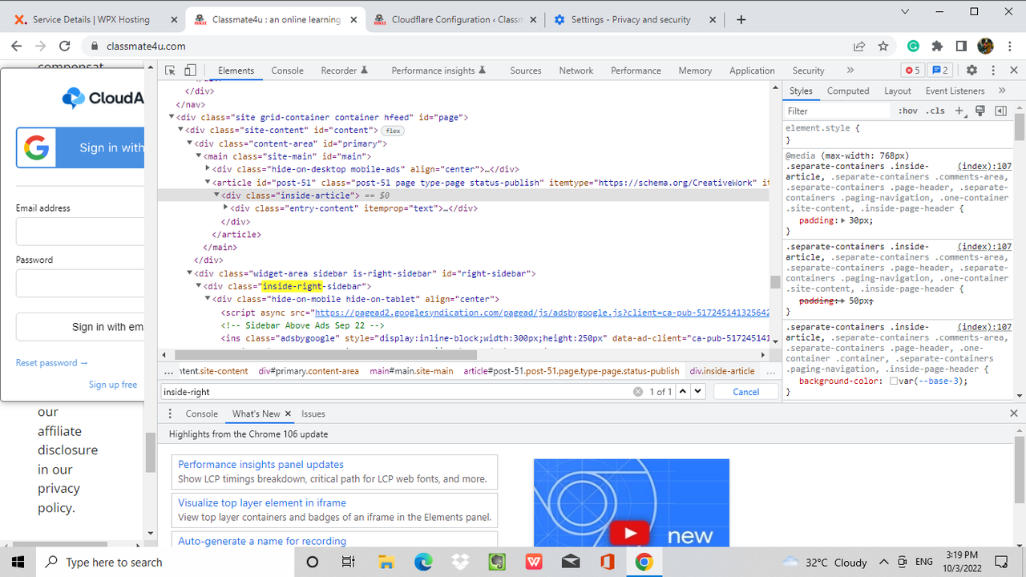
Task: Collapse the div#primary content-area node
Action: coord(190,143)
